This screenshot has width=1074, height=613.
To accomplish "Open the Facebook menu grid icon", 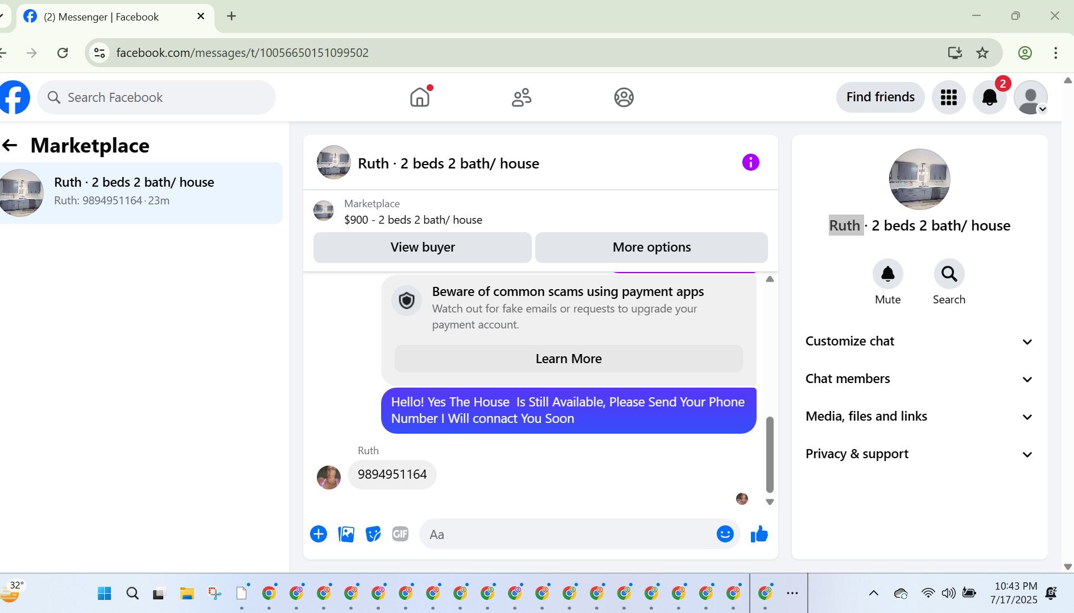I will pos(948,97).
